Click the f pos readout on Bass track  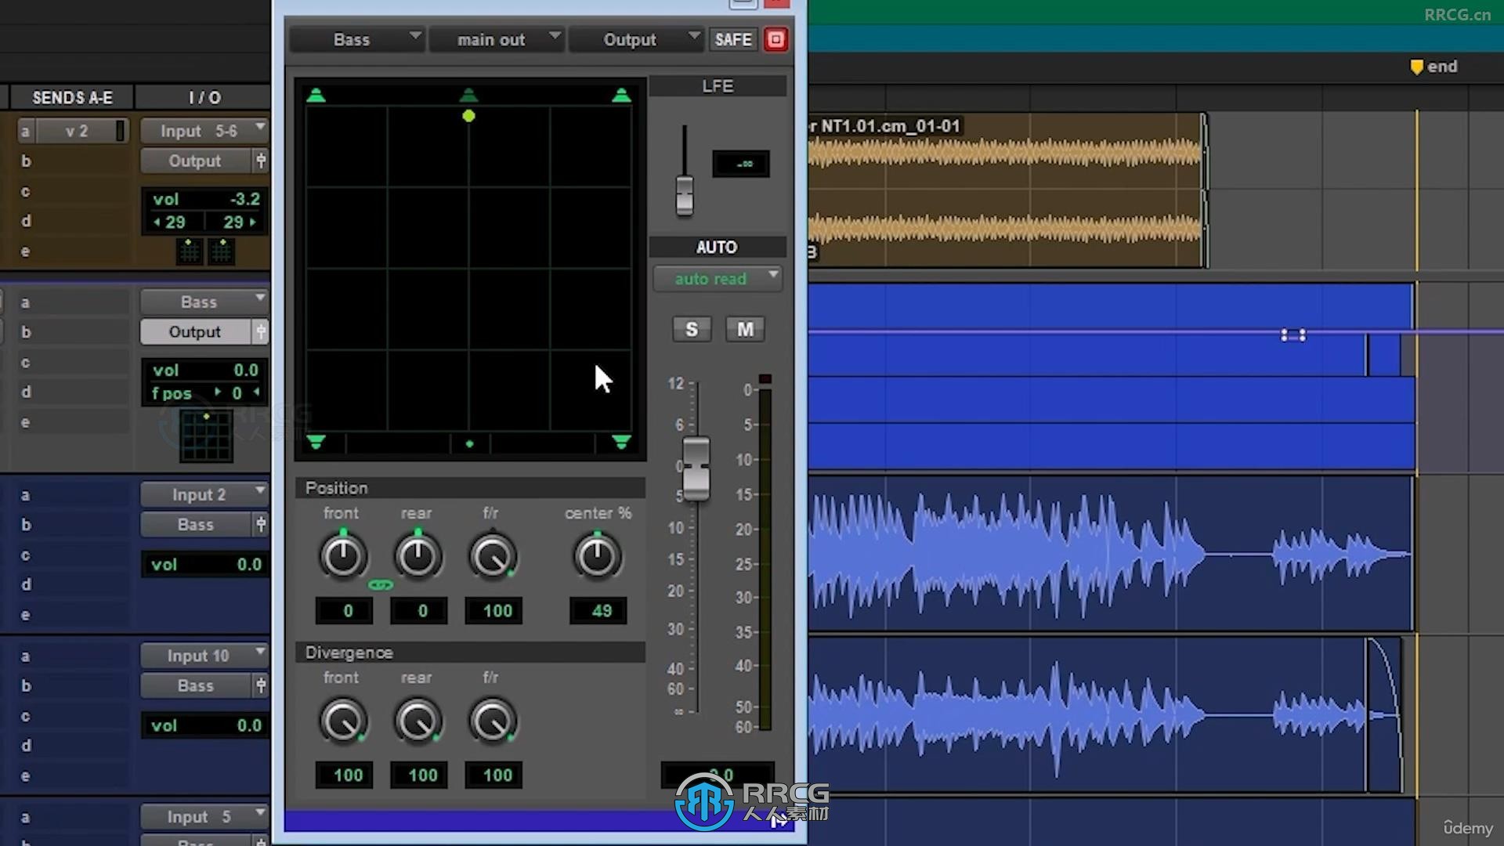click(205, 393)
